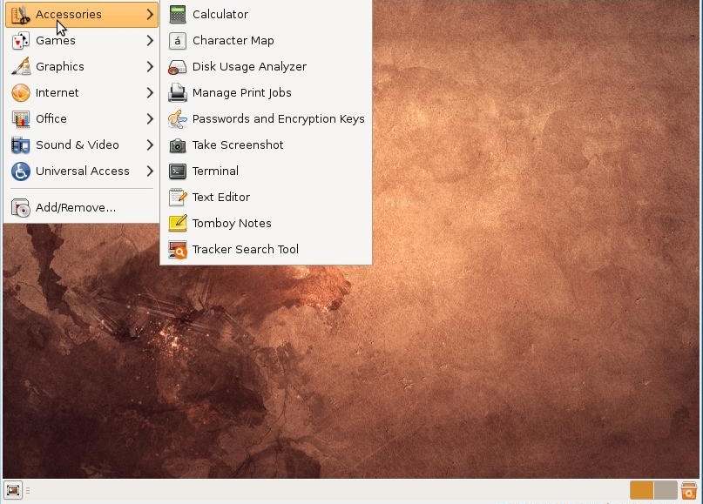
Task: Launch Calculator from Accessories
Action: (x=266, y=14)
